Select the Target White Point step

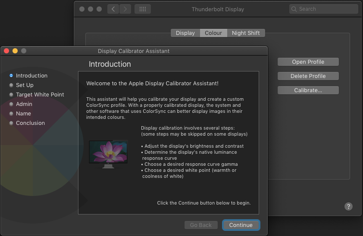pyautogui.click(x=37, y=95)
